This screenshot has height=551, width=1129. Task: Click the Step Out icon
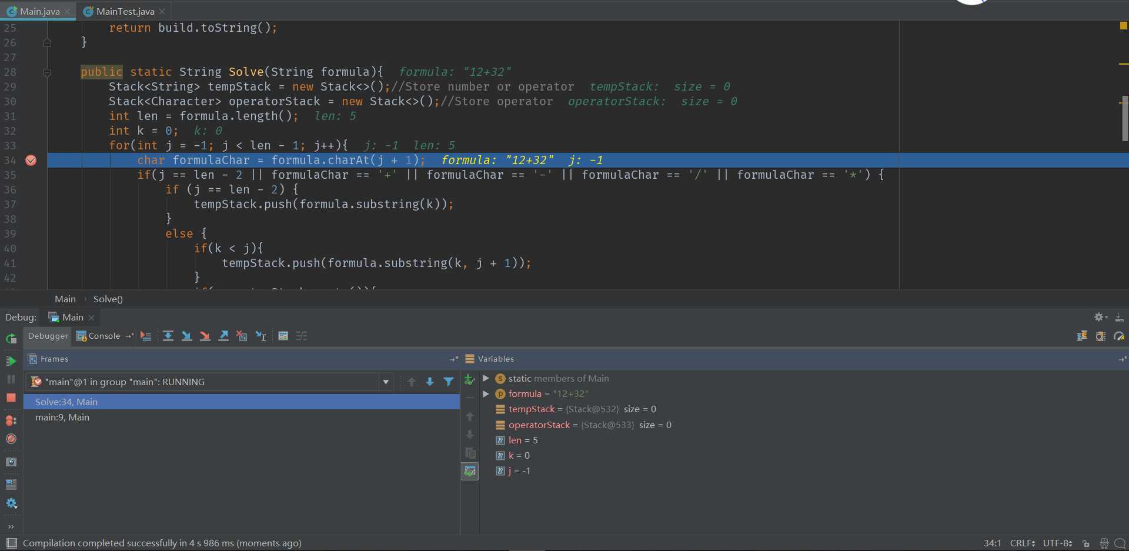point(223,336)
